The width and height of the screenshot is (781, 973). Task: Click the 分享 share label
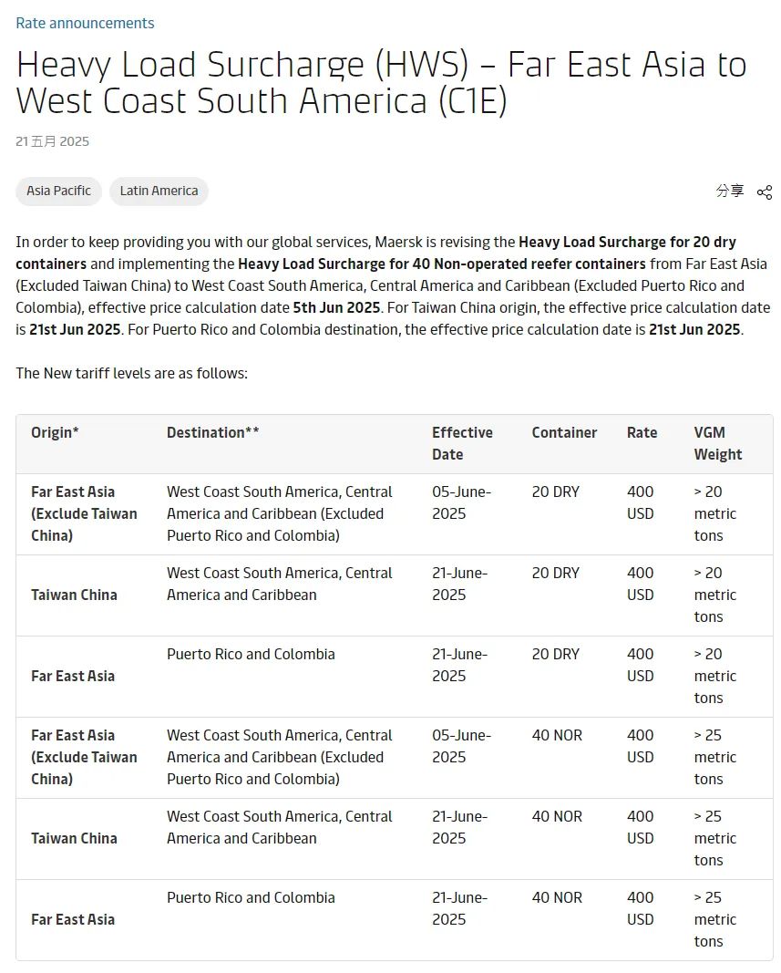point(730,191)
